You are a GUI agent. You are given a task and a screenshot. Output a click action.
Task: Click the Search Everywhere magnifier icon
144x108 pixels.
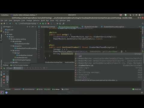coord(143,23)
